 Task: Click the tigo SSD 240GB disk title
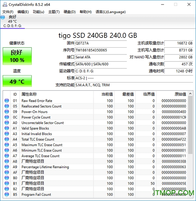[x=98, y=35]
